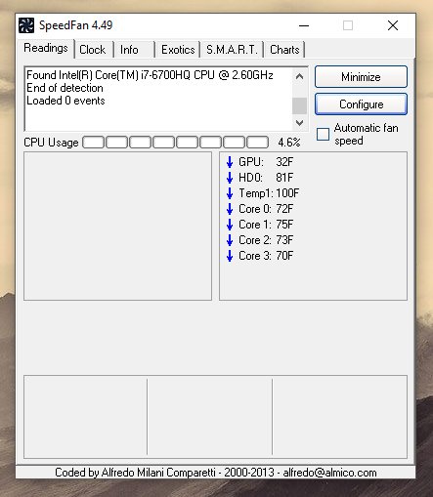Image resolution: width=433 pixels, height=497 pixels.
Task: Select the 'Found Intel(R) Core(TM) i7-6700HQ' log line
Action: (x=150, y=75)
